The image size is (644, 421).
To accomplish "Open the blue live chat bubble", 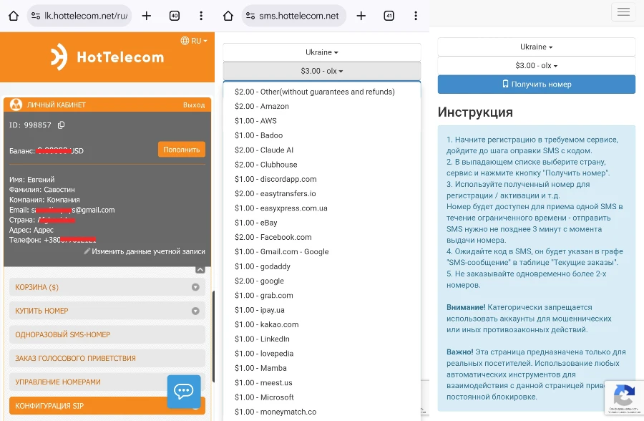I will (x=184, y=392).
